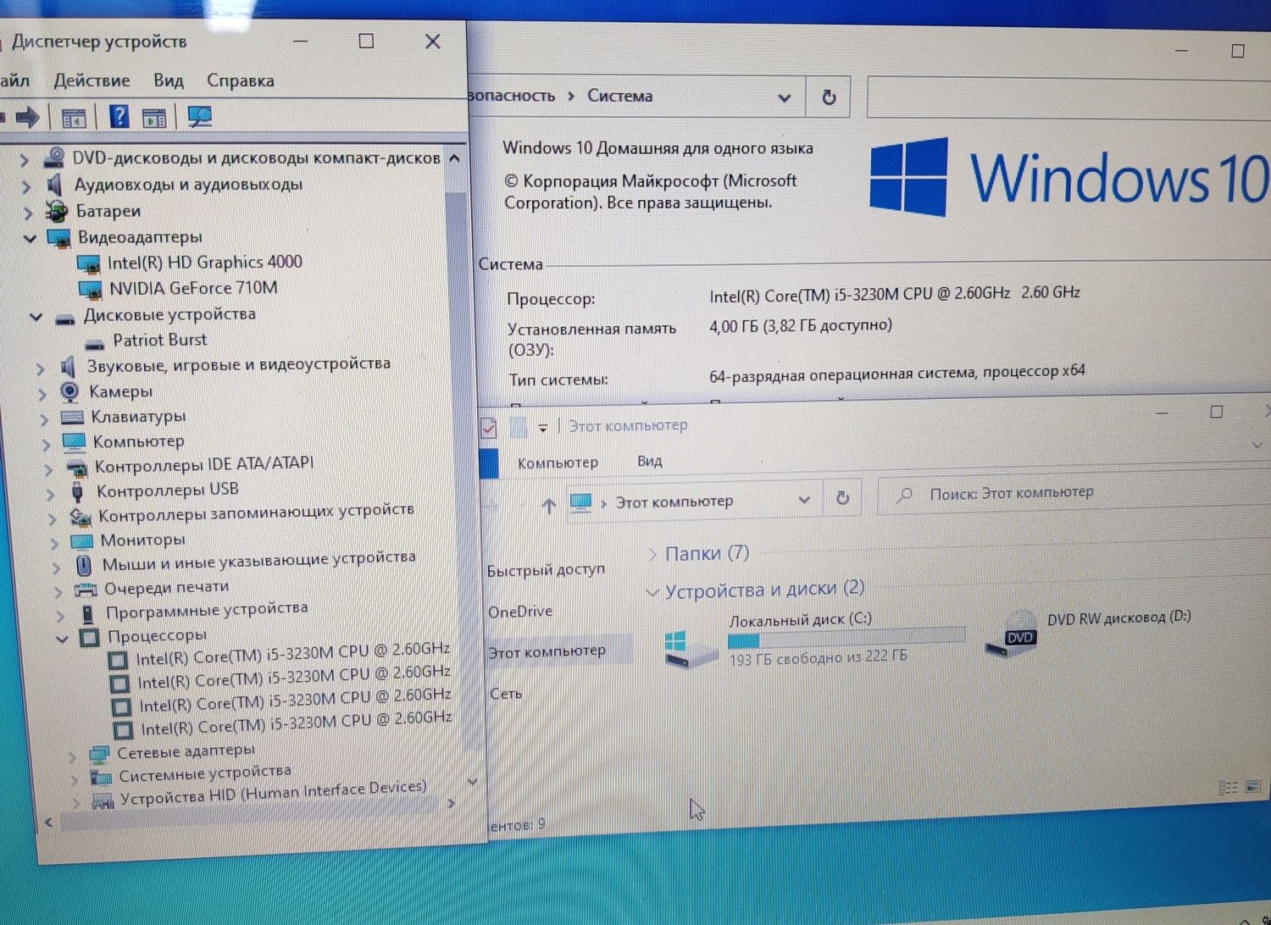The width and height of the screenshot is (1271, 925).
Task: Click the refresh icon in Explorer address bar
Action: [842, 498]
